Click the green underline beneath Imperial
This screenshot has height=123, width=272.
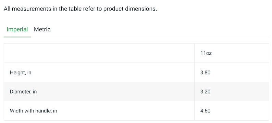pyautogui.click(x=17, y=37)
